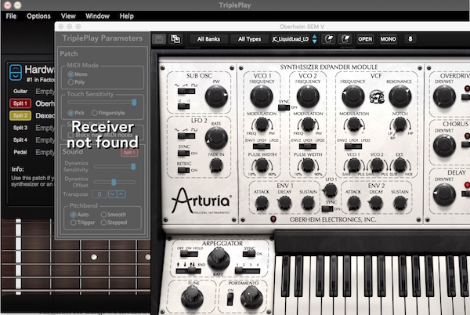Click the save-as preset copy icon
The image size is (470, 315).
point(175,39)
